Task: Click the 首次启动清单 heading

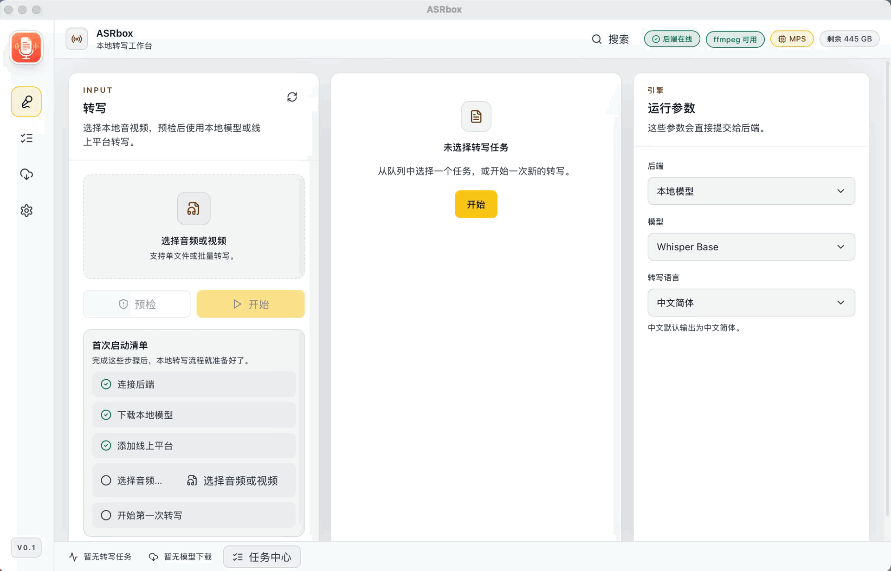Action: (120, 345)
